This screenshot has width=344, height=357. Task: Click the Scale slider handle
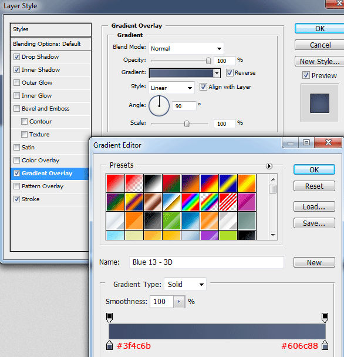[x=187, y=124]
